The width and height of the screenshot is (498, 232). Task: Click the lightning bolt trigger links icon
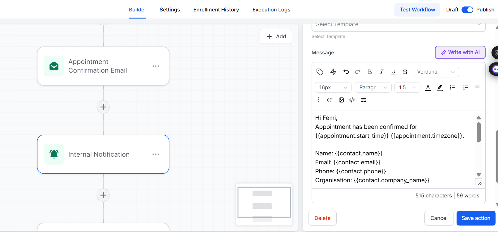[x=333, y=72]
